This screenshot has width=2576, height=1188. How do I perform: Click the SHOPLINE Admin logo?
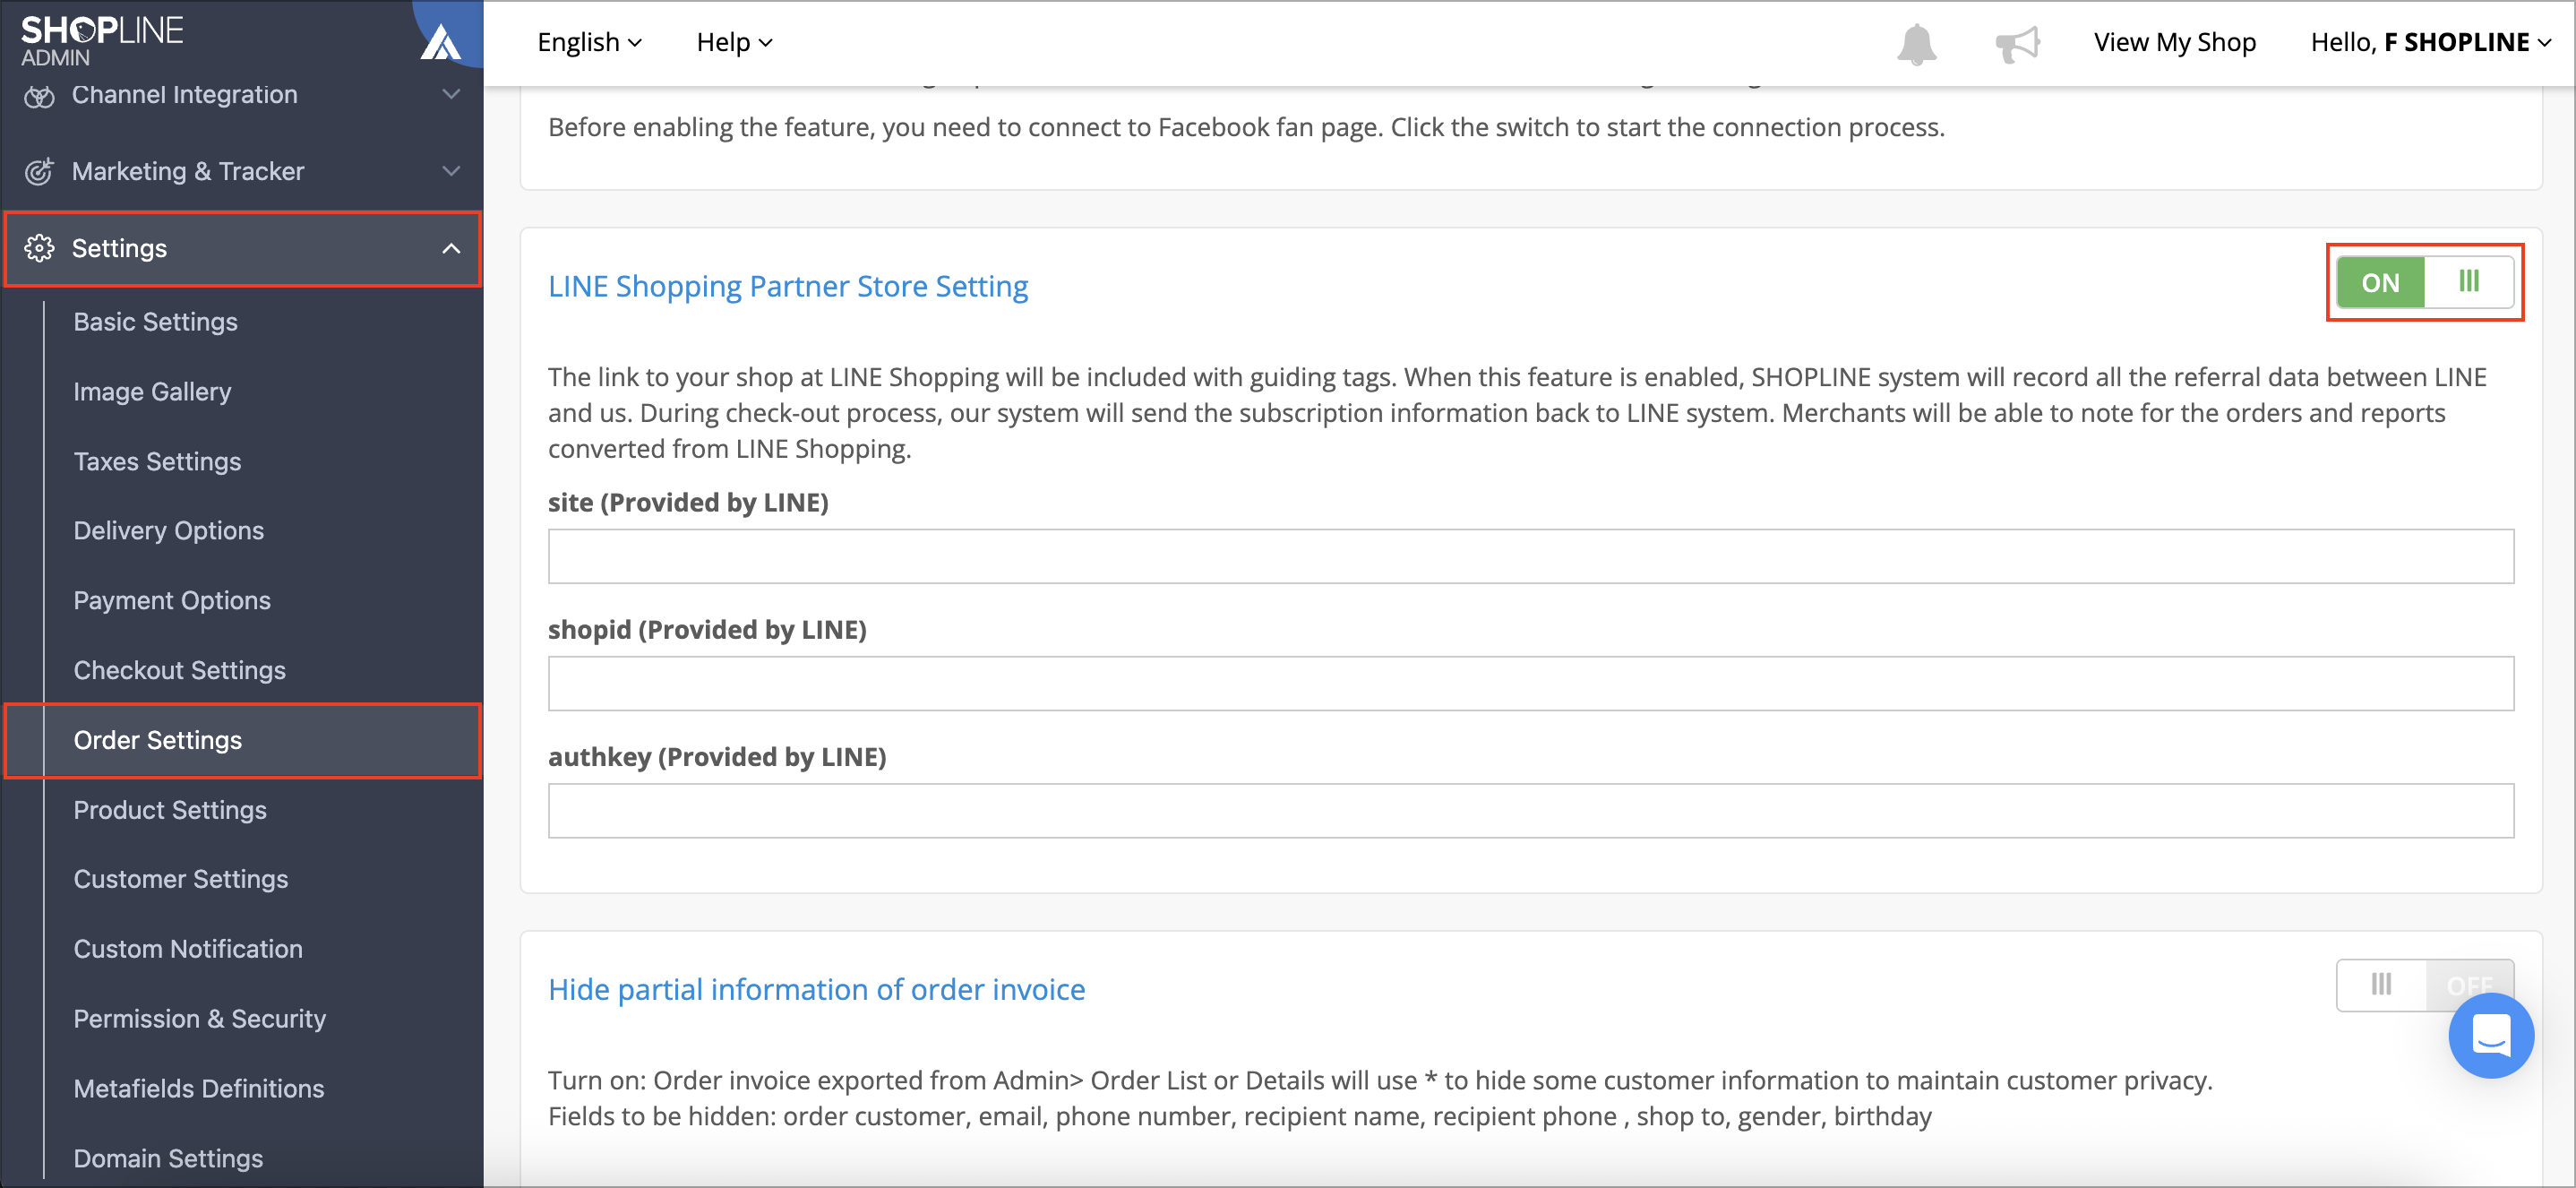tap(101, 40)
